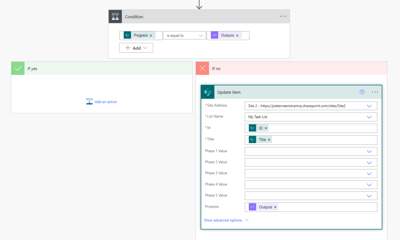Viewport: 400px width, 240px height.
Task: Click the Add an action icon
Action: click(89, 102)
